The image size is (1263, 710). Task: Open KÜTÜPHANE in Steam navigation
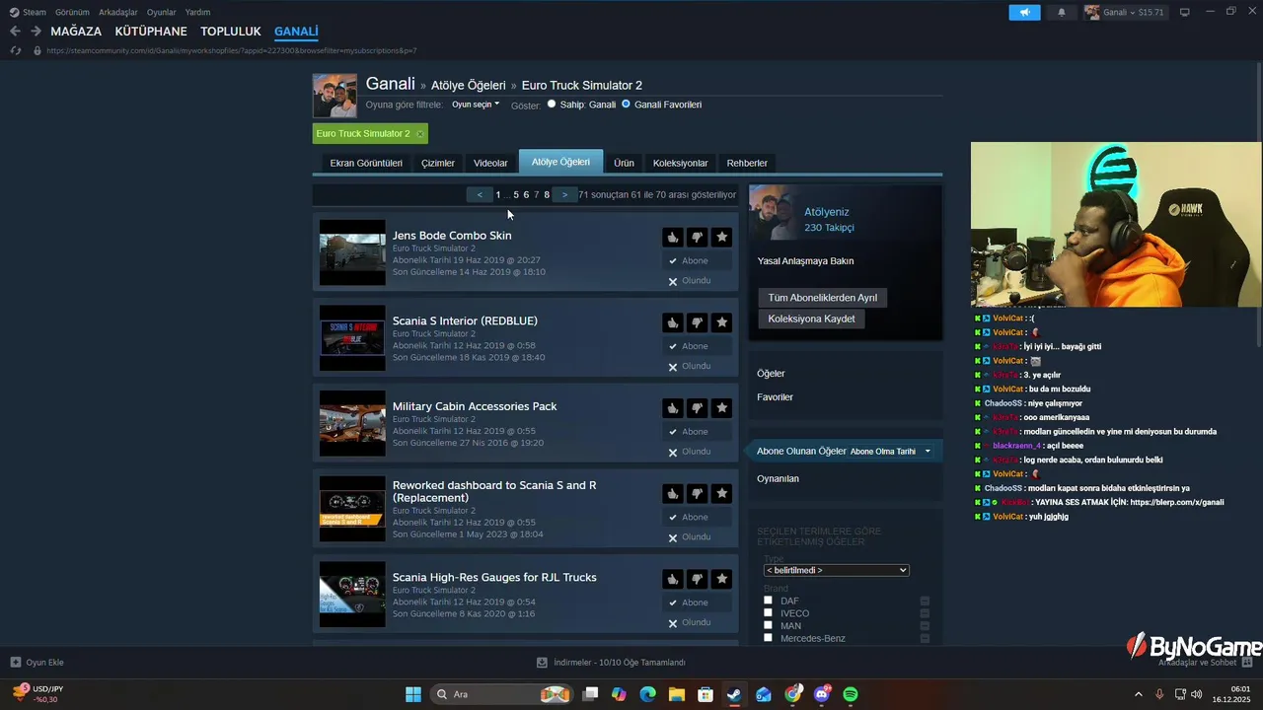[x=151, y=32]
